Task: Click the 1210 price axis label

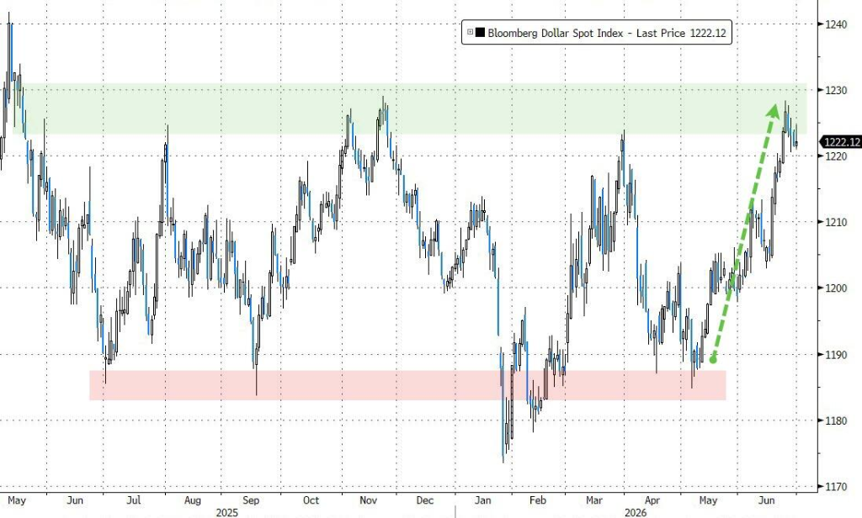Action: 835,223
